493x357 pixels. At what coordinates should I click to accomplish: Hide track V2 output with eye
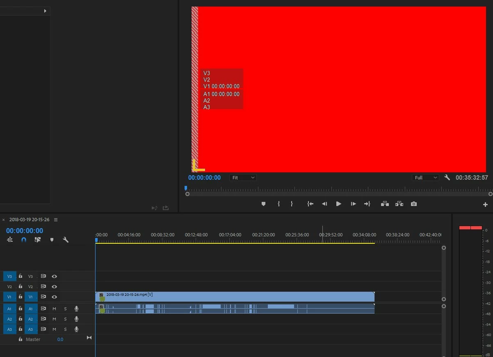(54, 287)
